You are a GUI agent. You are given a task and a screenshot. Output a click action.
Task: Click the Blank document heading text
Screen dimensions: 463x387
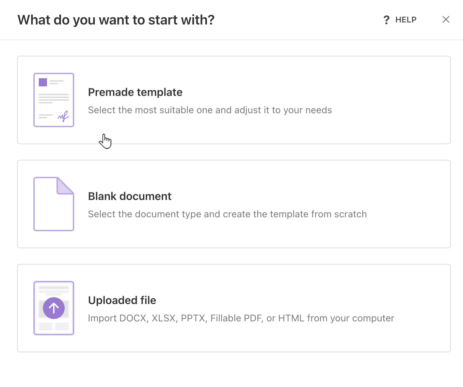(x=130, y=196)
